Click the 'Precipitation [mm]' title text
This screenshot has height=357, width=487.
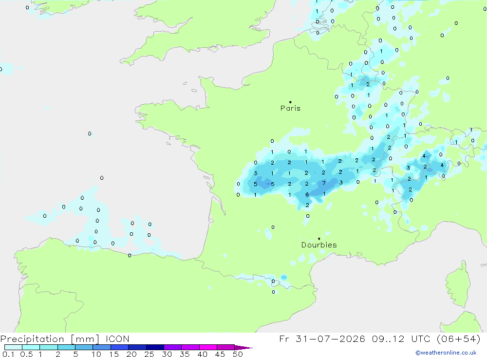pyautogui.click(x=50, y=339)
